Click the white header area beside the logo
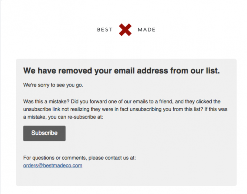Screen dimensions: 247x194 pyautogui.click(x=197, y=30)
